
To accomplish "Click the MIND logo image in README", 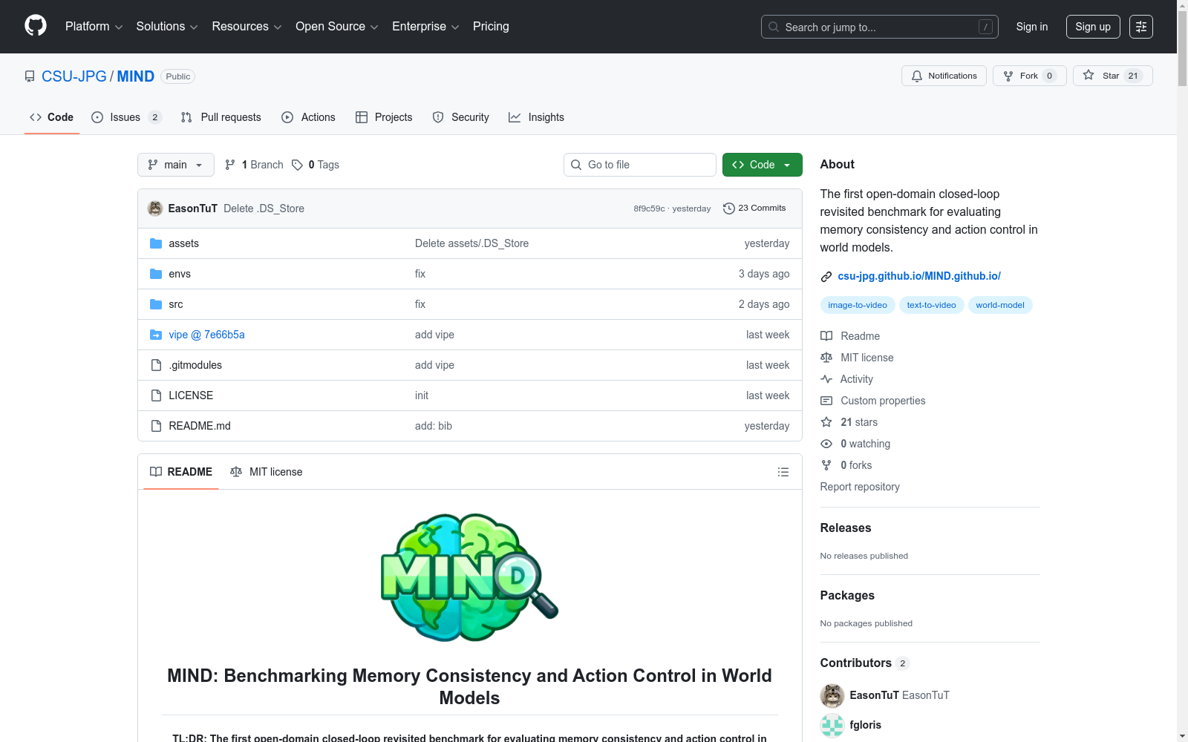I will click(469, 577).
